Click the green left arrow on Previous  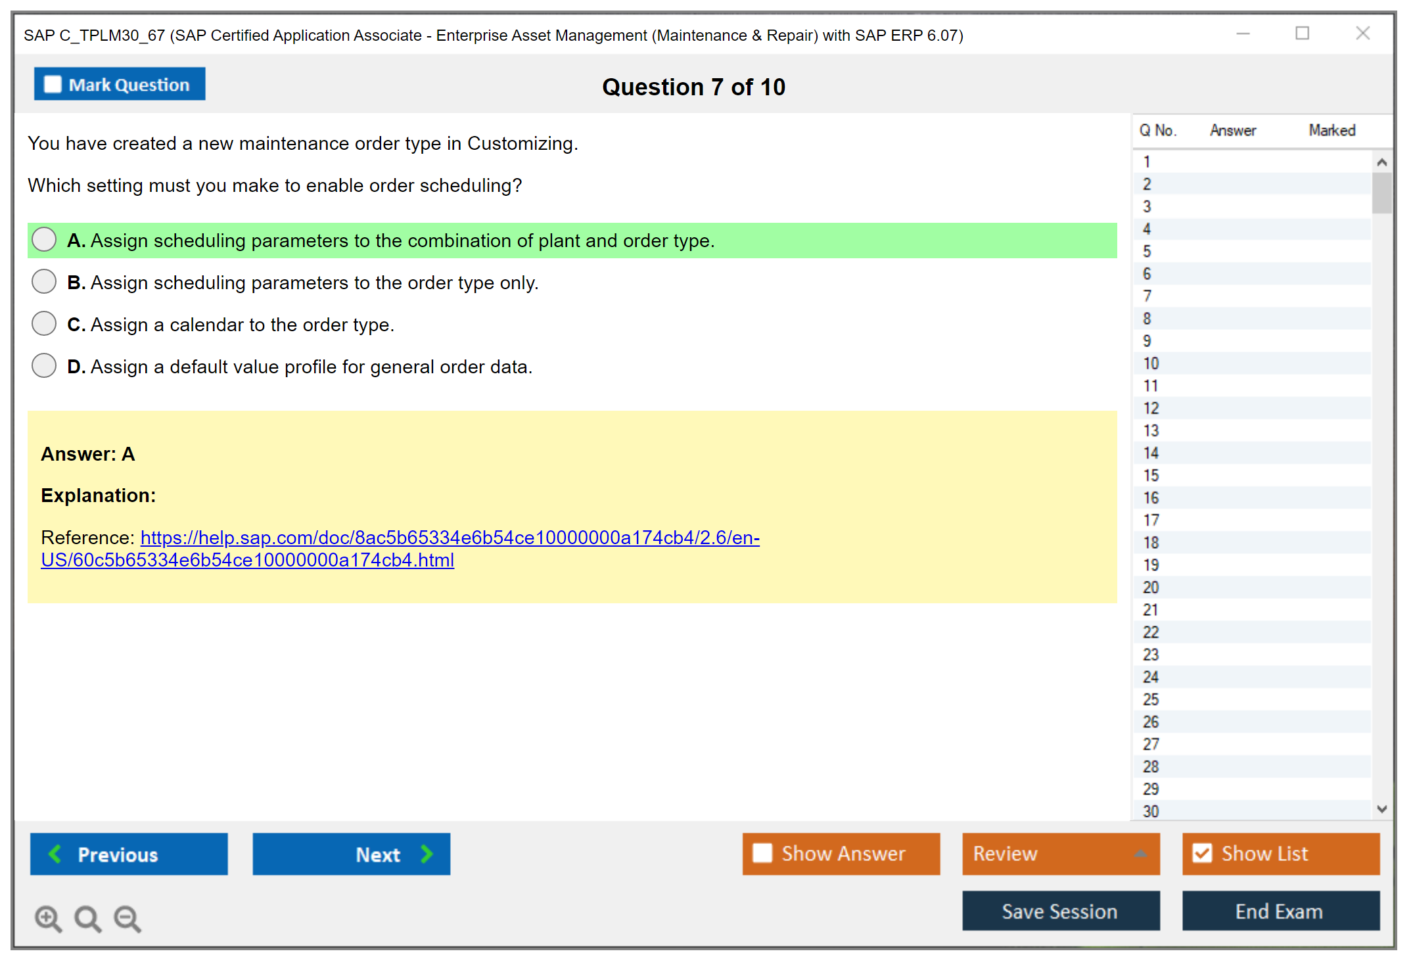[55, 854]
